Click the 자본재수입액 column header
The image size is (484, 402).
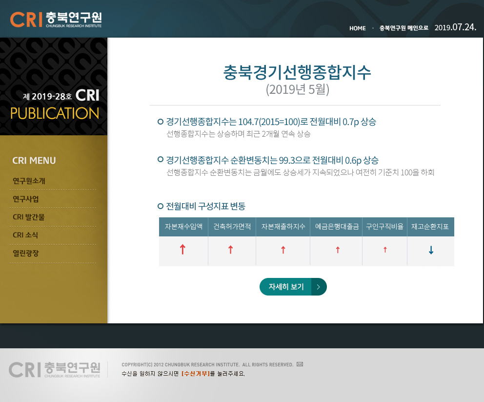(183, 227)
